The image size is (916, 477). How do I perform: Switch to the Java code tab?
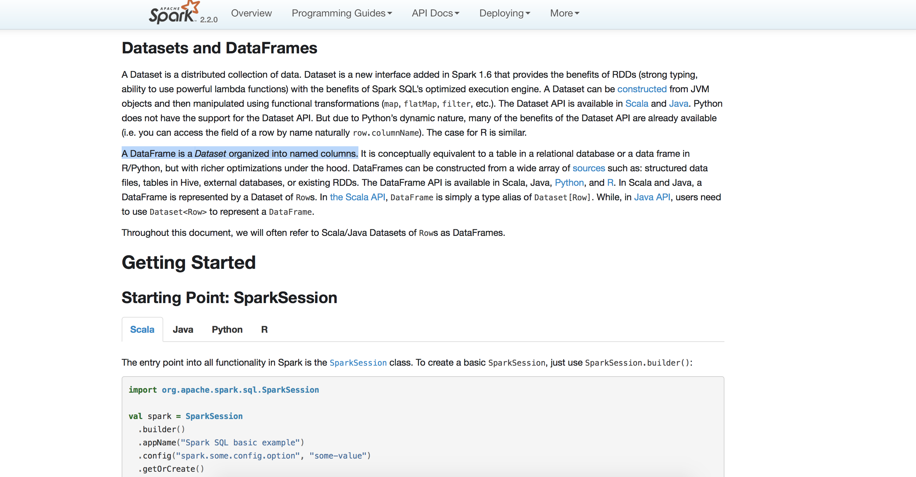pos(183,330)
